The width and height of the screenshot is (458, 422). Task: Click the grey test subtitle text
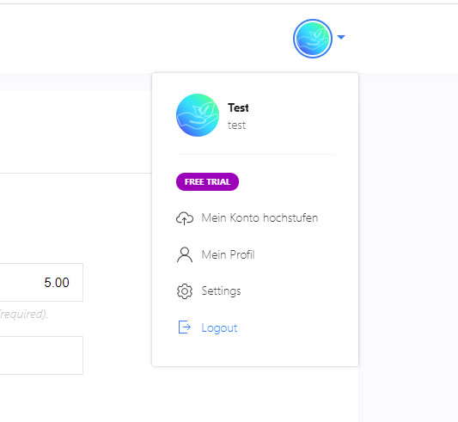pos(237,125)
